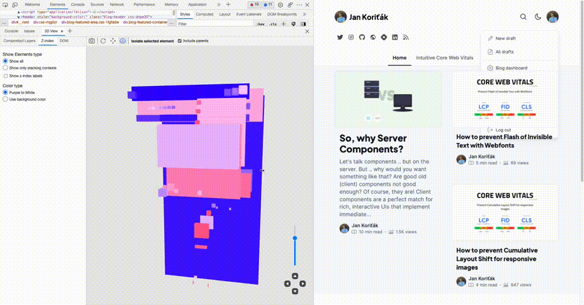
Task: Toggle .cls class editor
Action: [273, 24]
